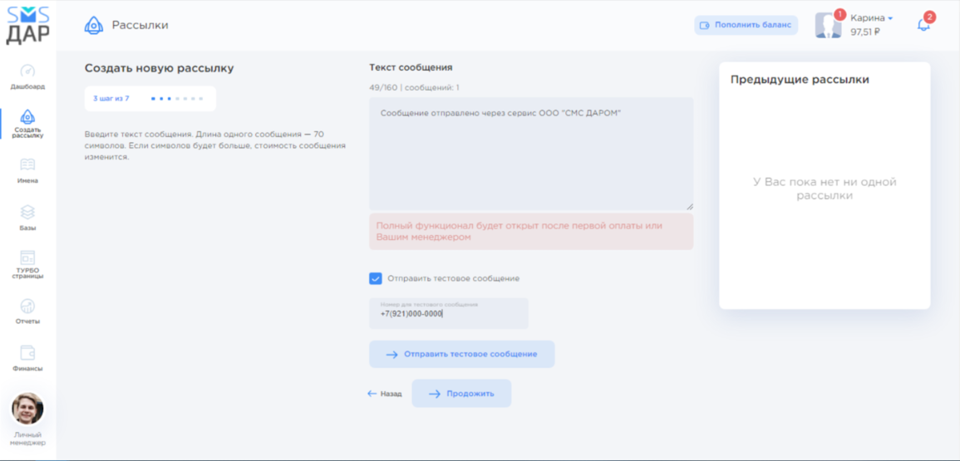Open the Дашбоард sidebar icon

27,71
